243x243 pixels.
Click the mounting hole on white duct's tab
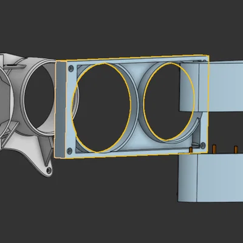[49, 171]
